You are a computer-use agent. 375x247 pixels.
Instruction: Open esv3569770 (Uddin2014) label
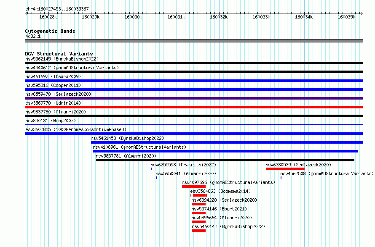53,103
